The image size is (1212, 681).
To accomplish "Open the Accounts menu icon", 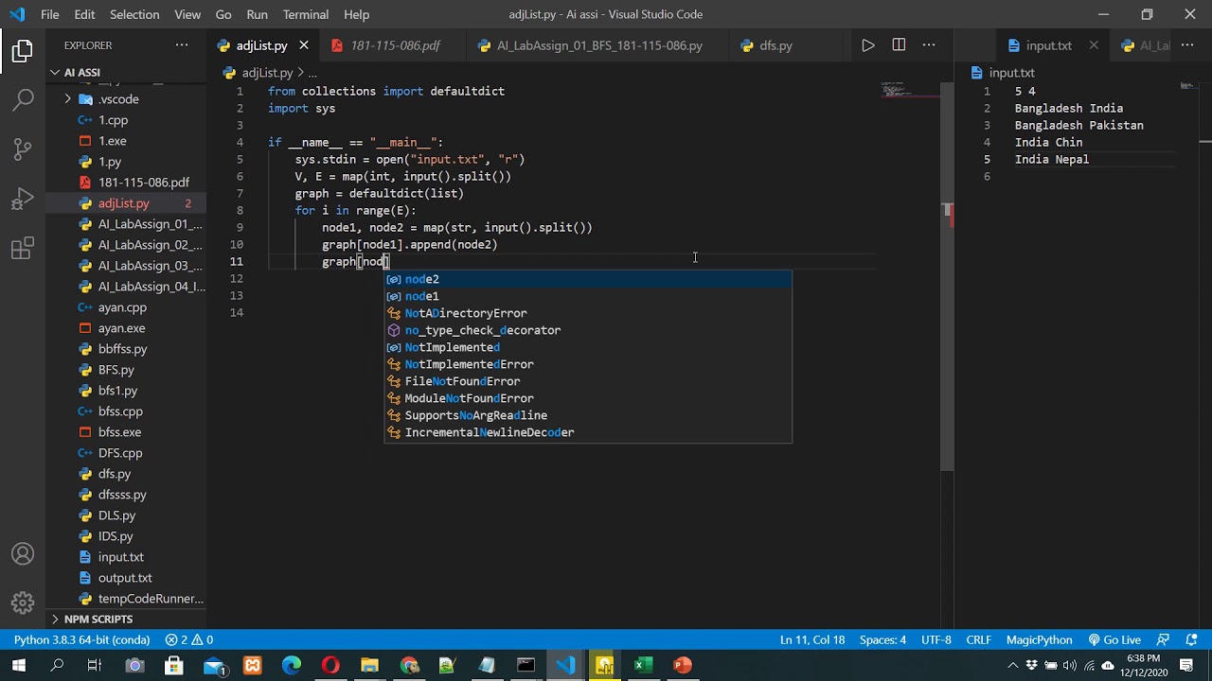I will 23,554.
